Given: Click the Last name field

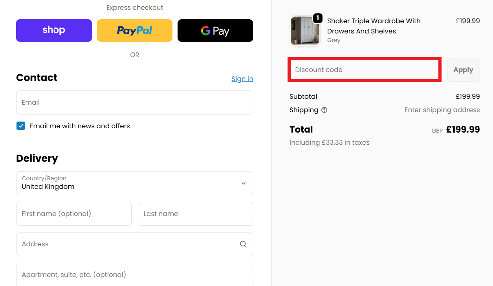Looking at the screenshot, I should 195,214.
